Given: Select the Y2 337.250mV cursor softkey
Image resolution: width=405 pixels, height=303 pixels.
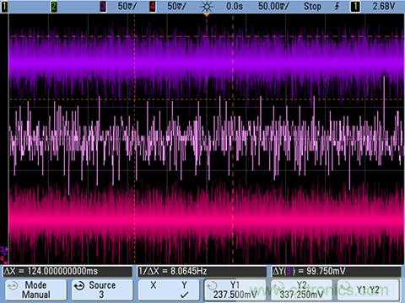Looking at the screenshot, I should pos(301,290).
